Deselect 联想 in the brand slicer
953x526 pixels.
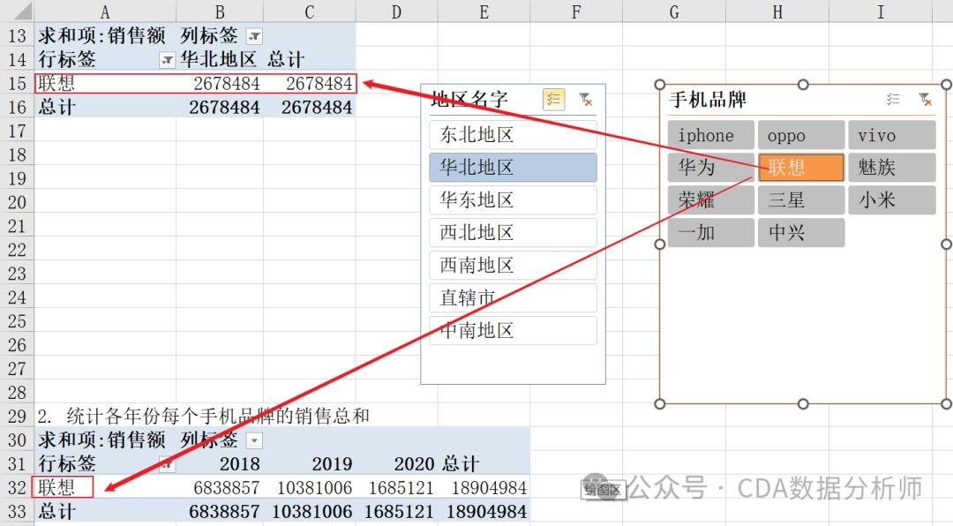[x=800, y=168]
